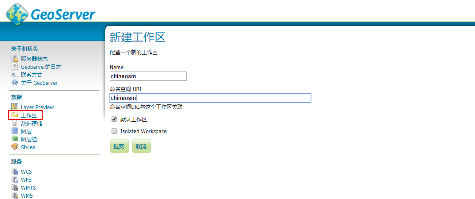Viewport: 475px width, 199px height.
Task: Open 关于 GeoServer link
Action: (x=39, y=83)
